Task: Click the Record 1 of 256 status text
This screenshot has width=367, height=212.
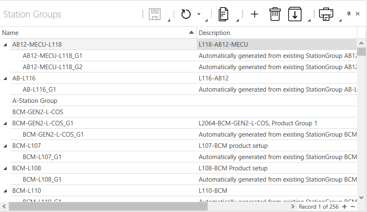Action: click(x=319, y=207)
